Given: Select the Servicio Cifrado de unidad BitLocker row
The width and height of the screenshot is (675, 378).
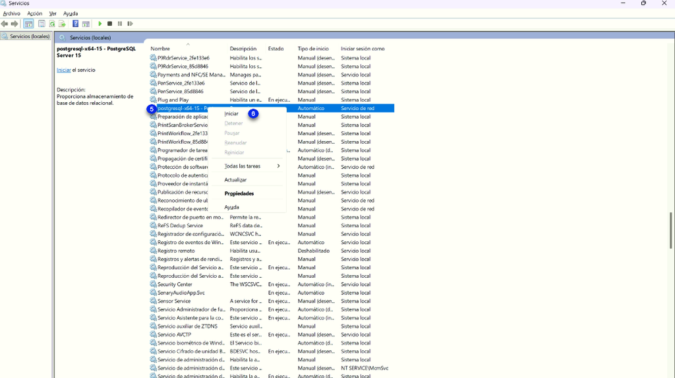Looking at the screenshot, I should (x=272, y=351).
